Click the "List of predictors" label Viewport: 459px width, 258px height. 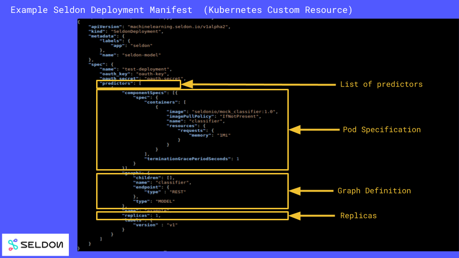coord(381,85)
